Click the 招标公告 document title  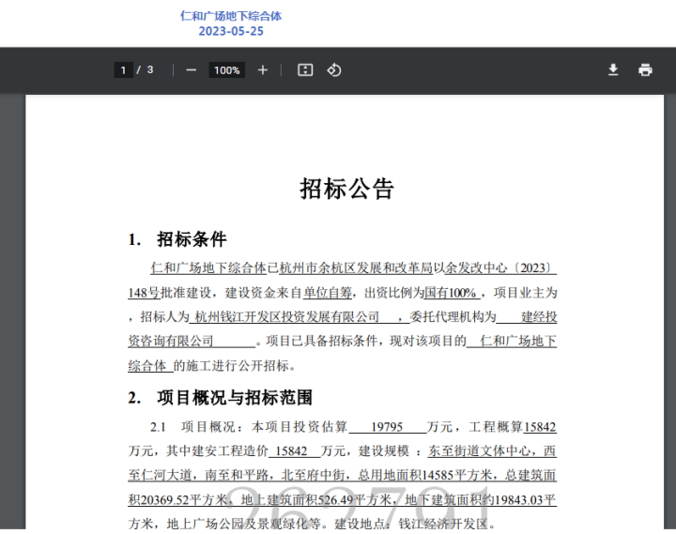347,189
